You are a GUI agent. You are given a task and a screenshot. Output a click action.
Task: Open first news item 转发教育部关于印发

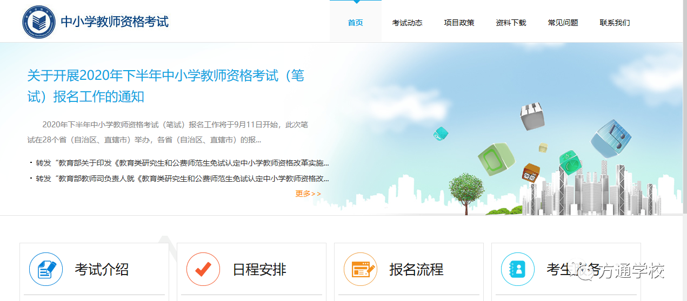182,163
